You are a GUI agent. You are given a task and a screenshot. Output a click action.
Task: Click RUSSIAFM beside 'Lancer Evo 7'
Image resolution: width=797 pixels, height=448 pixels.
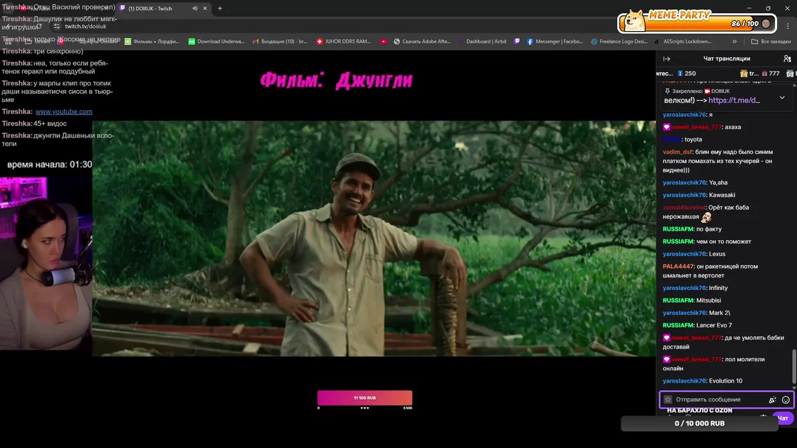tap(678, 325)
